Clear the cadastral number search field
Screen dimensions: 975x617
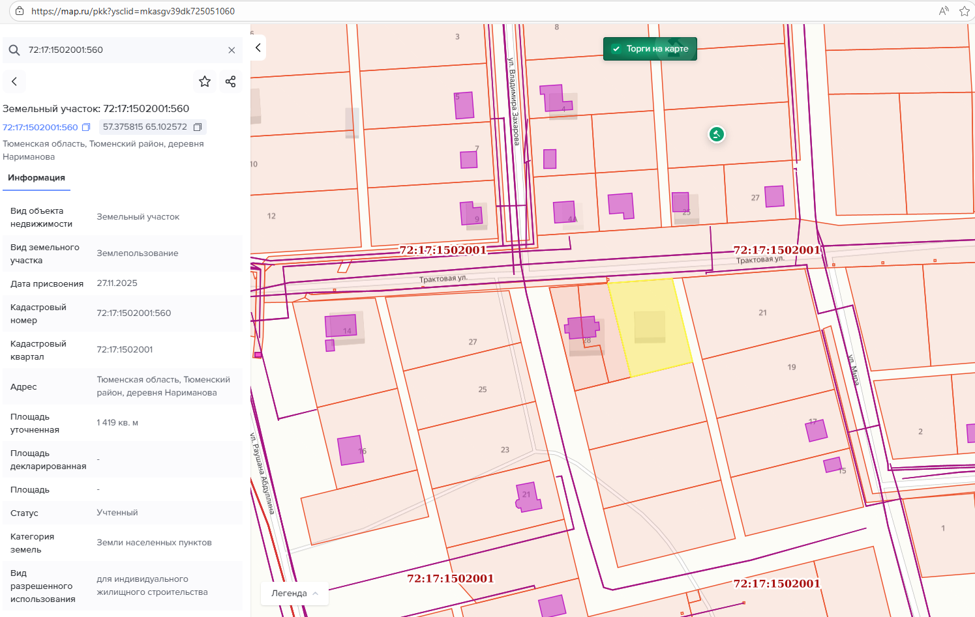pos(232,50)
